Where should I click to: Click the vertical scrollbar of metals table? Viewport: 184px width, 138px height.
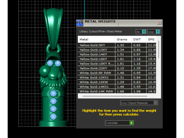[159, 49]
